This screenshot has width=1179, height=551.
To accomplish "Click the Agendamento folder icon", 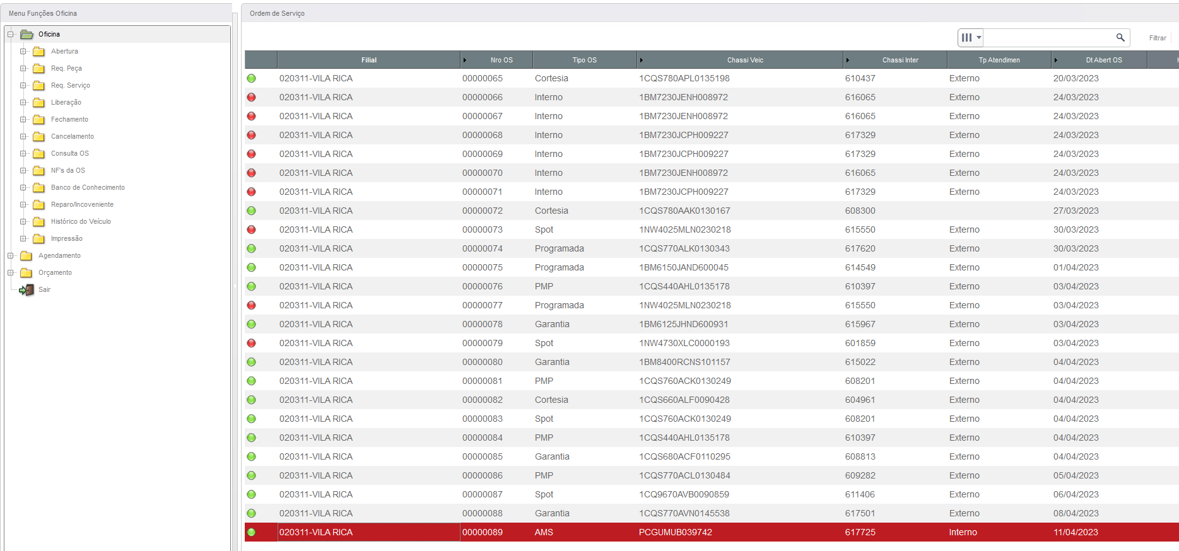I will [x=26, y=256].
